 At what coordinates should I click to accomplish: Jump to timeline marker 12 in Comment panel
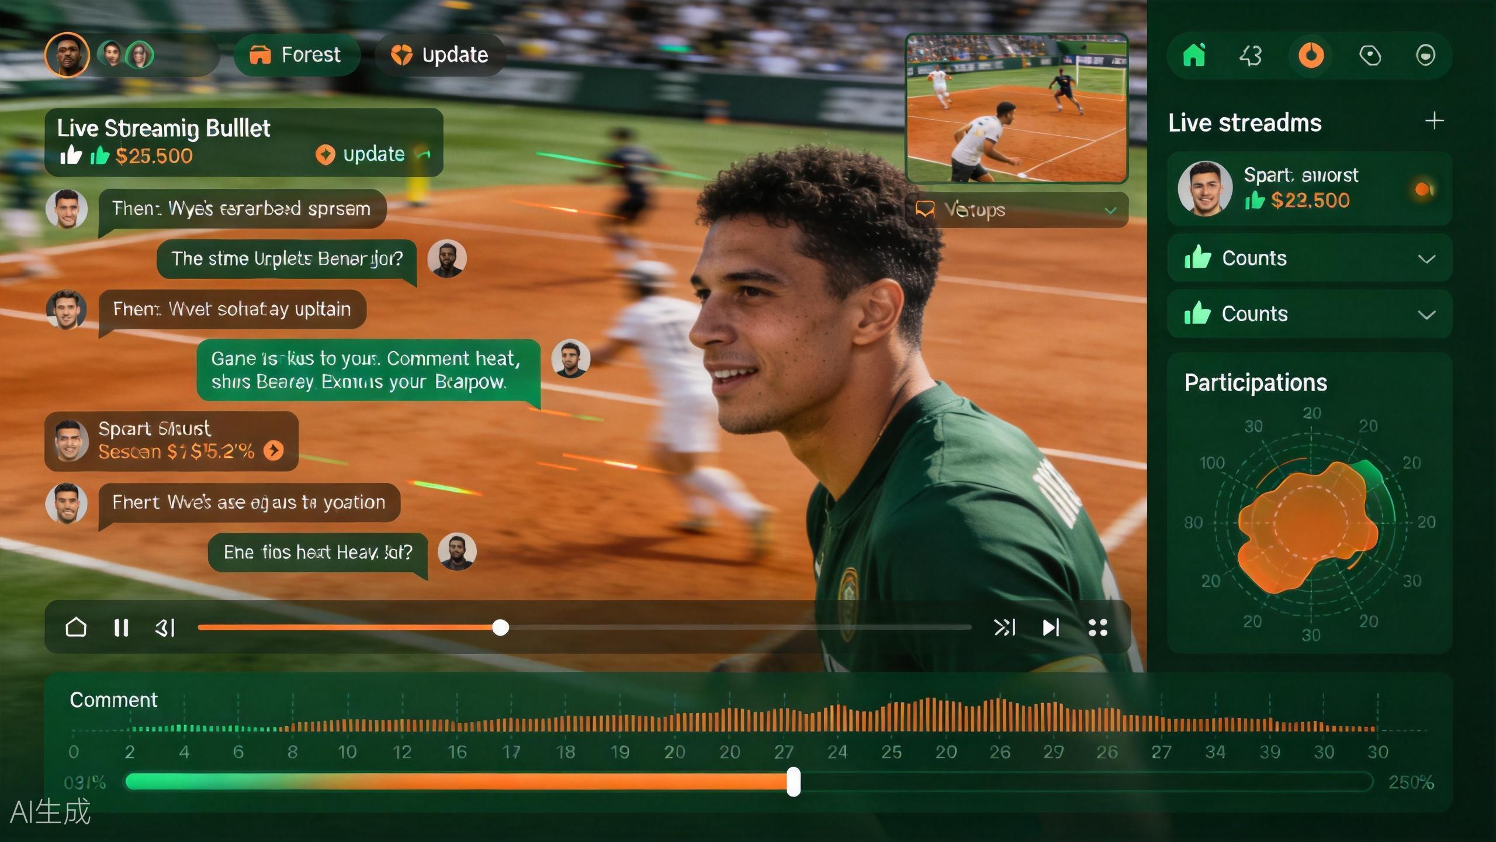[402, 752]
